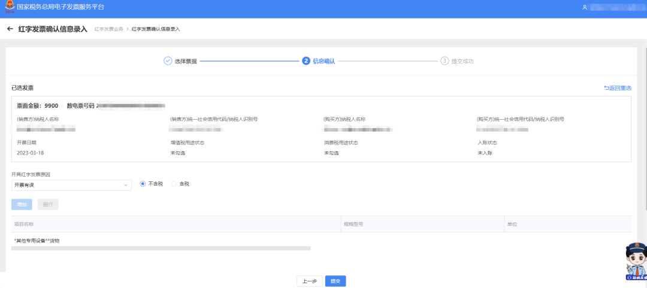
Task: Open the 开具红字发票原因 dropdown
Action: click(71, 186)
